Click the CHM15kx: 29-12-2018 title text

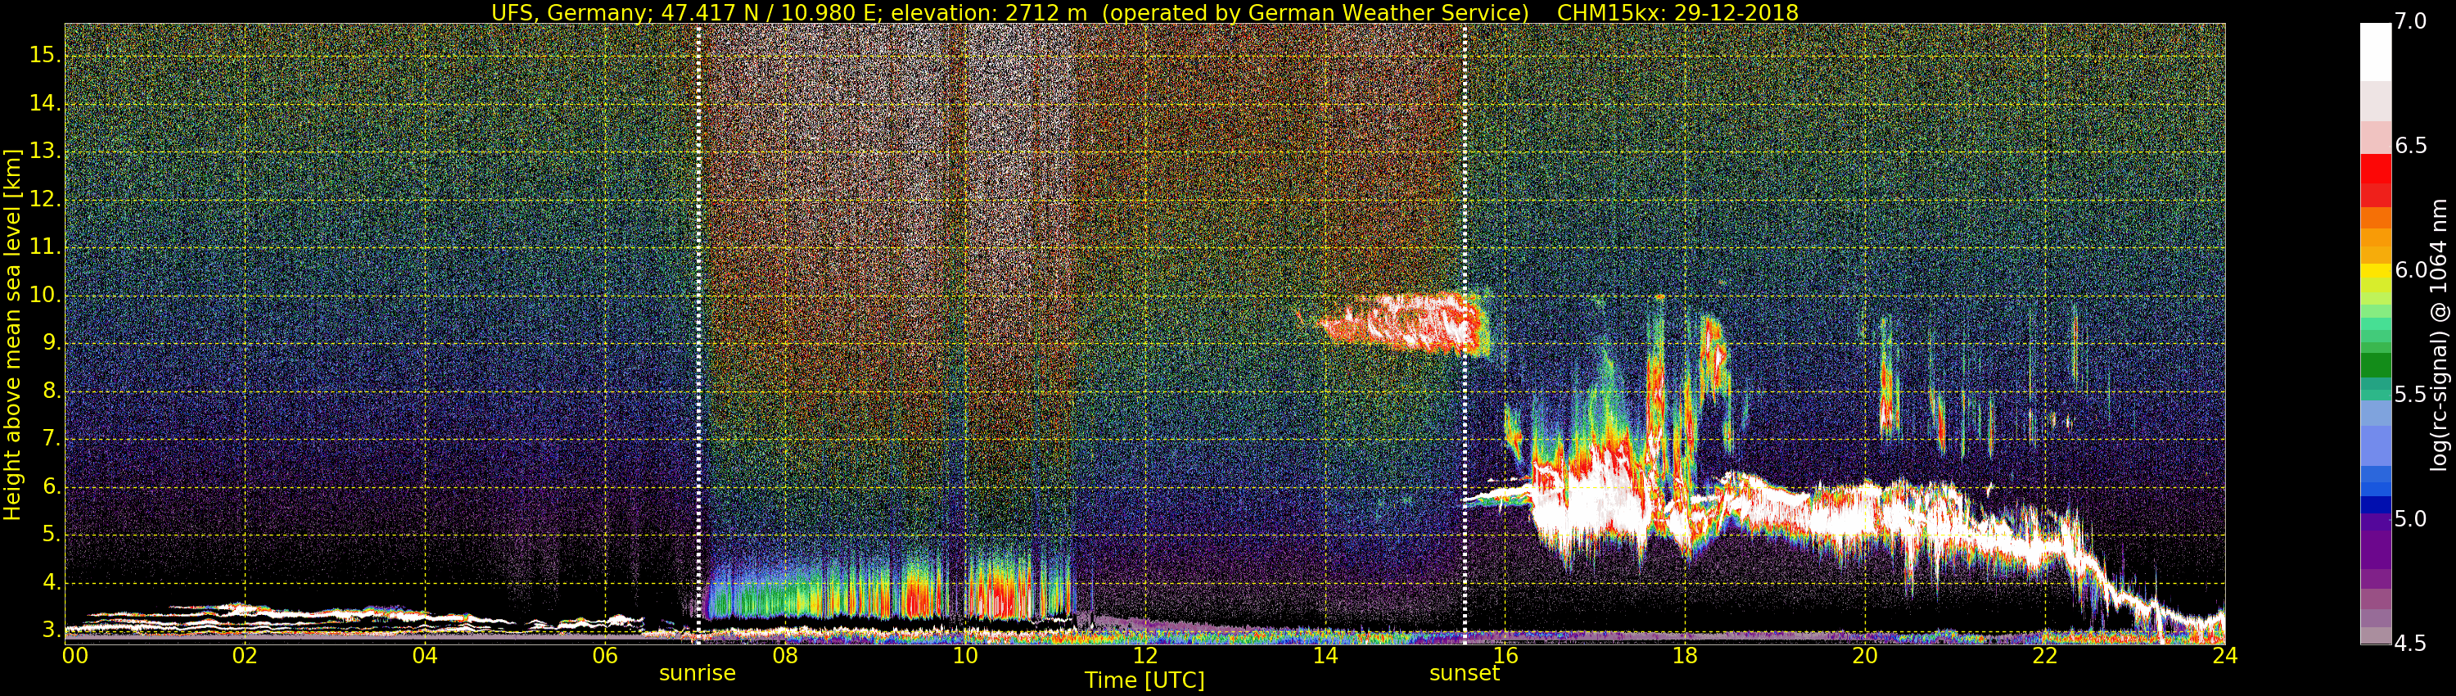pyautogui.click(x=1677, y=12)
